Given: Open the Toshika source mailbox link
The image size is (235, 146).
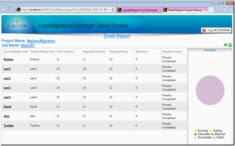Looking at the screenshot, I should pyautogui.click(x=9, y=126).
